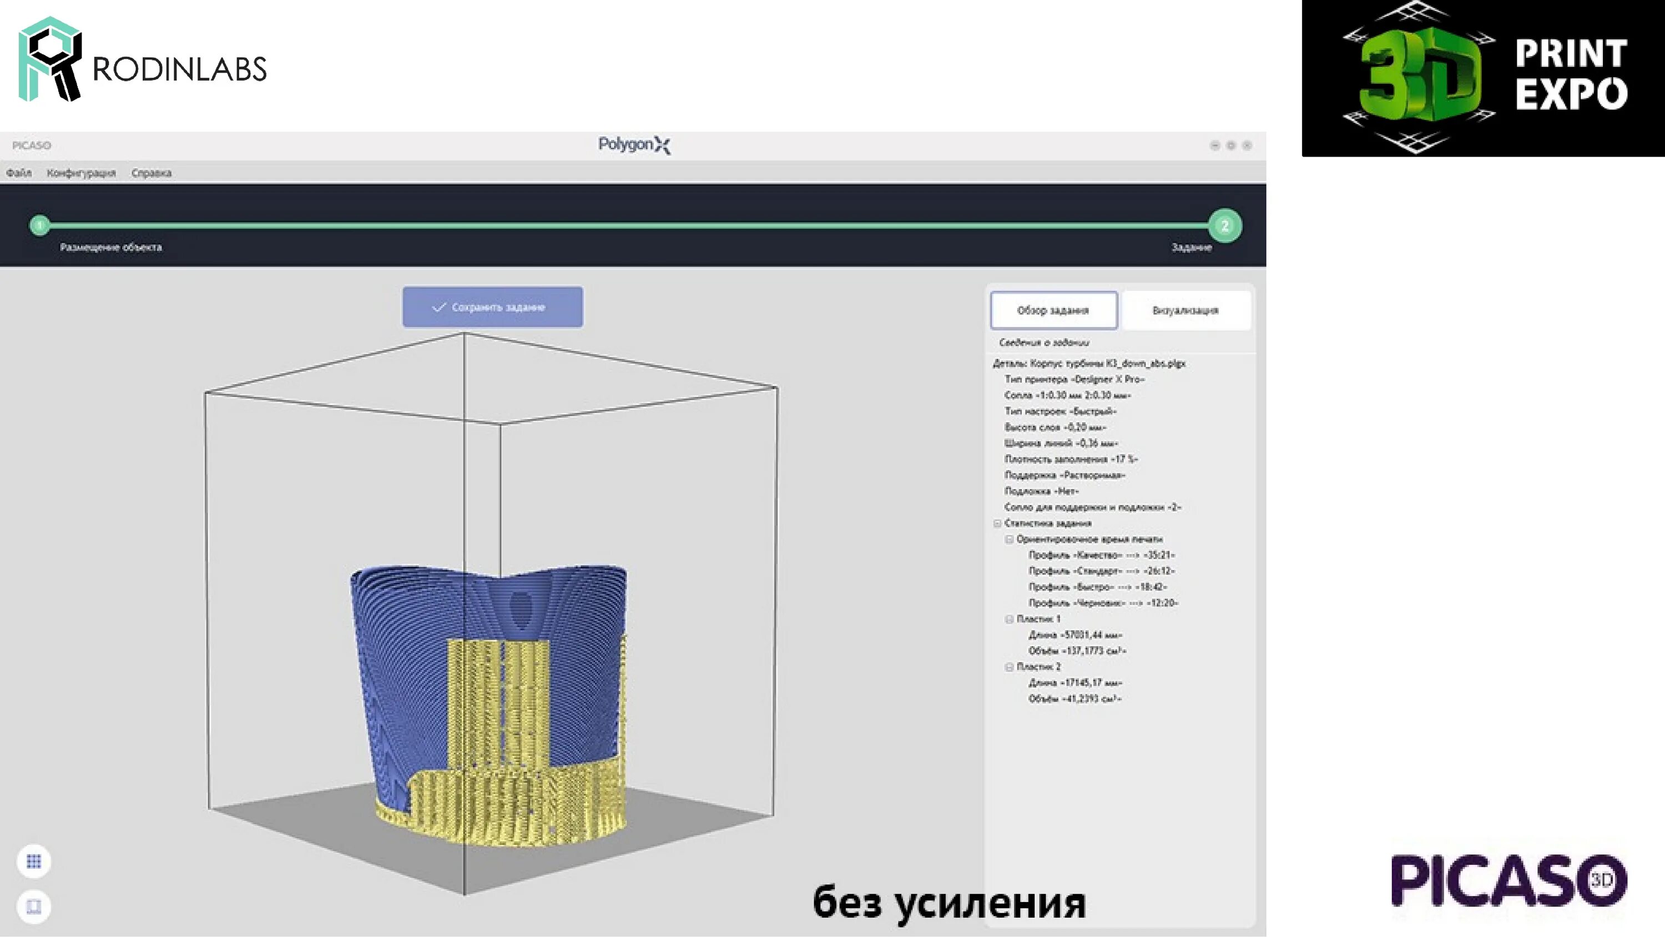Viewport: 1665px width, 937px height.
Task: Select the 'Обзор задания' tab
Action: coord(1053,310)
